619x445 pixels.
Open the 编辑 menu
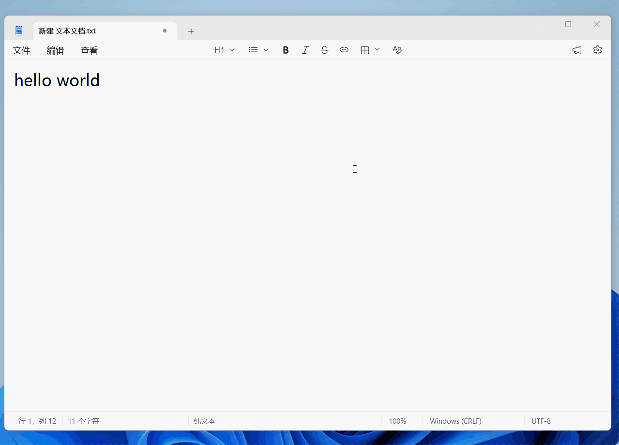(x=55, y=50)
